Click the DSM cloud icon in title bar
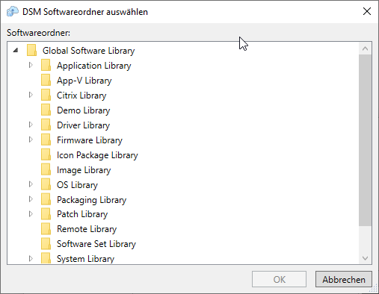Image resolution: width=379 pixels, height=294 pixels. coord(13,11)
